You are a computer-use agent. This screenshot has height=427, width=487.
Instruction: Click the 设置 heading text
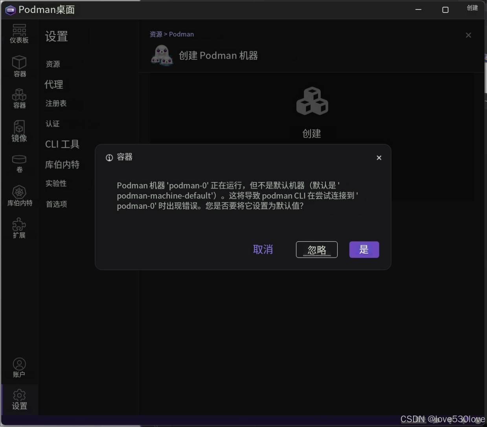pyautogui.click(x=56, y=37)
